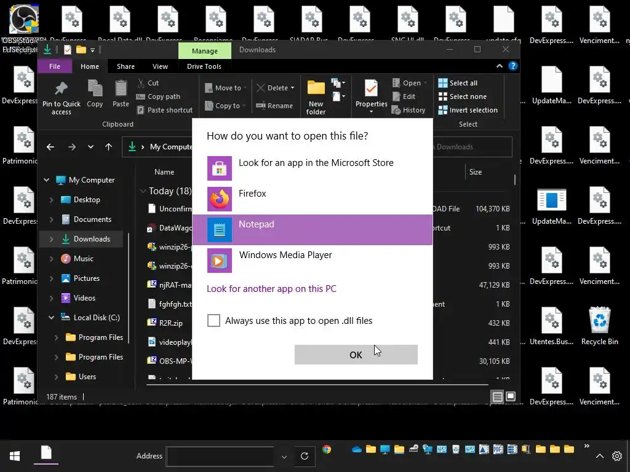Show file History

click(409, 110)
